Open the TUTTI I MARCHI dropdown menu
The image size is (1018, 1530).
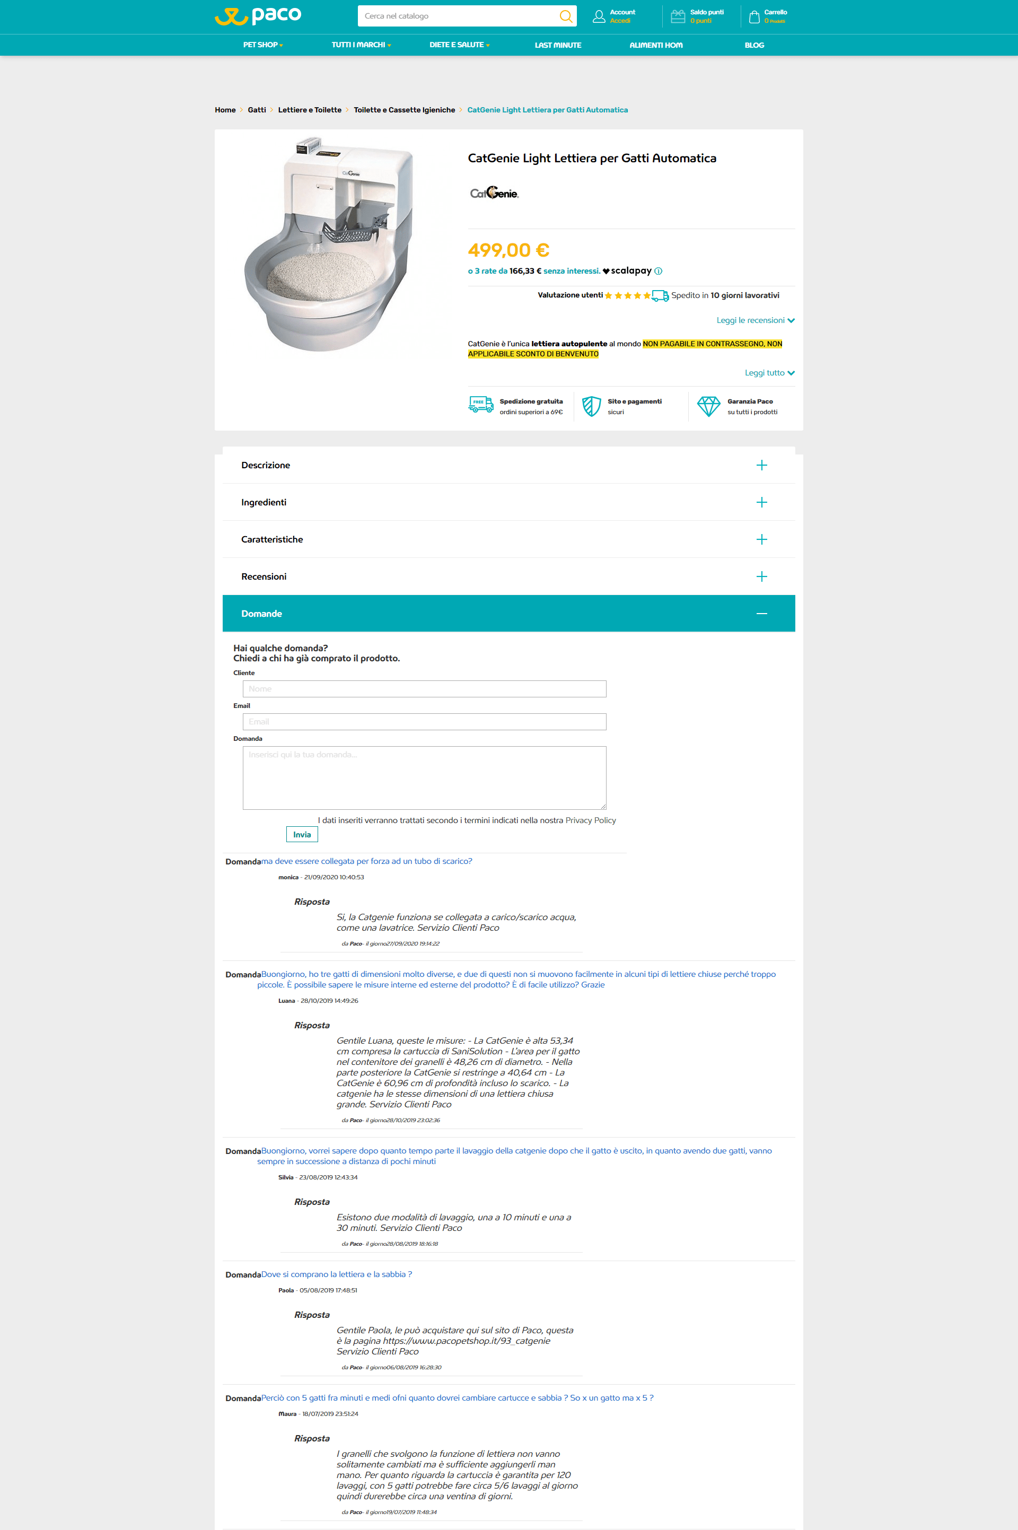(361, 45)
